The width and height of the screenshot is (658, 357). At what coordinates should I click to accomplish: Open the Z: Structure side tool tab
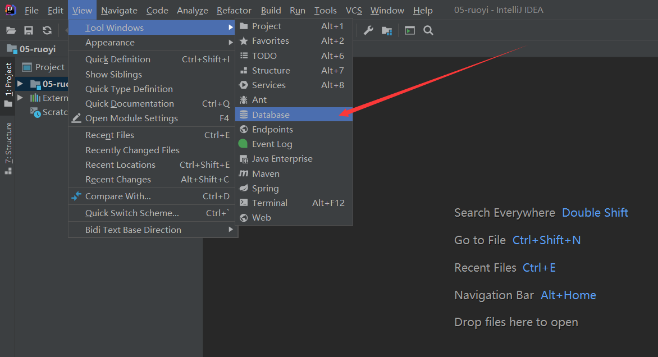click(x=8, y=148)
